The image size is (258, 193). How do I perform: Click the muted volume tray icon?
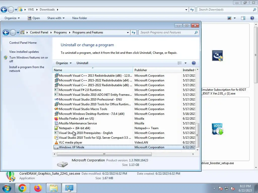(233, 188)
